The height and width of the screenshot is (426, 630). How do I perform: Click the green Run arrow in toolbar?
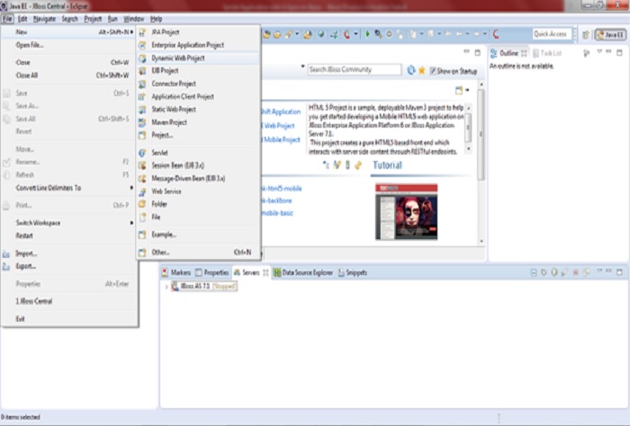pyautogui.click(x=367, y=34)
